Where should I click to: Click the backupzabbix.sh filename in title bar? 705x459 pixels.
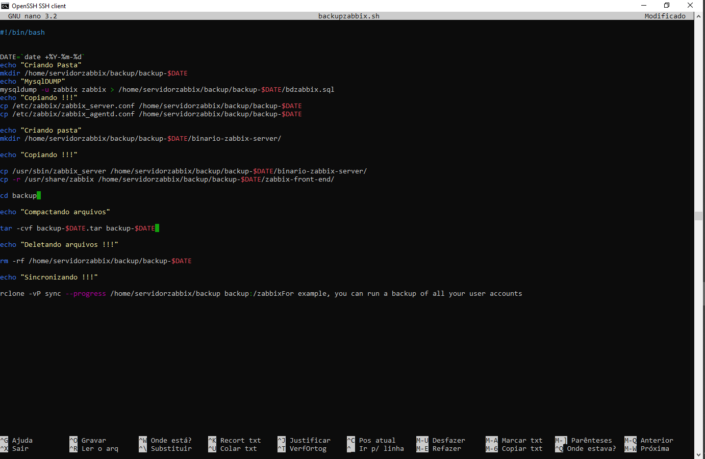point(349,16)
